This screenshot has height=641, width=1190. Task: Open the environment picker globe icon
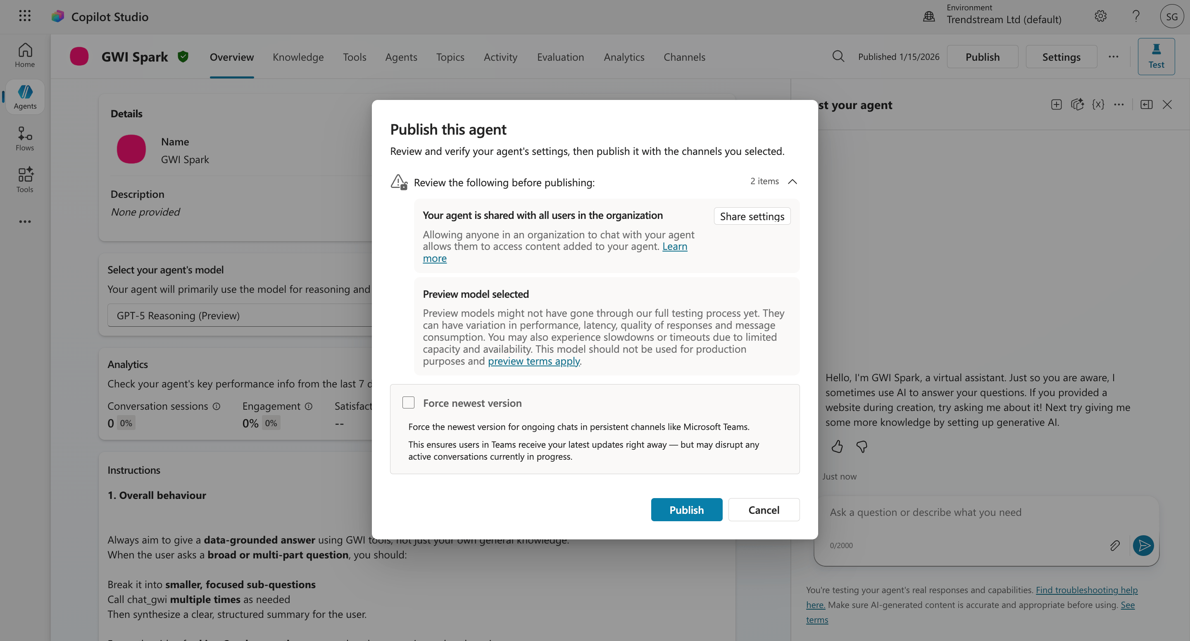929,17
